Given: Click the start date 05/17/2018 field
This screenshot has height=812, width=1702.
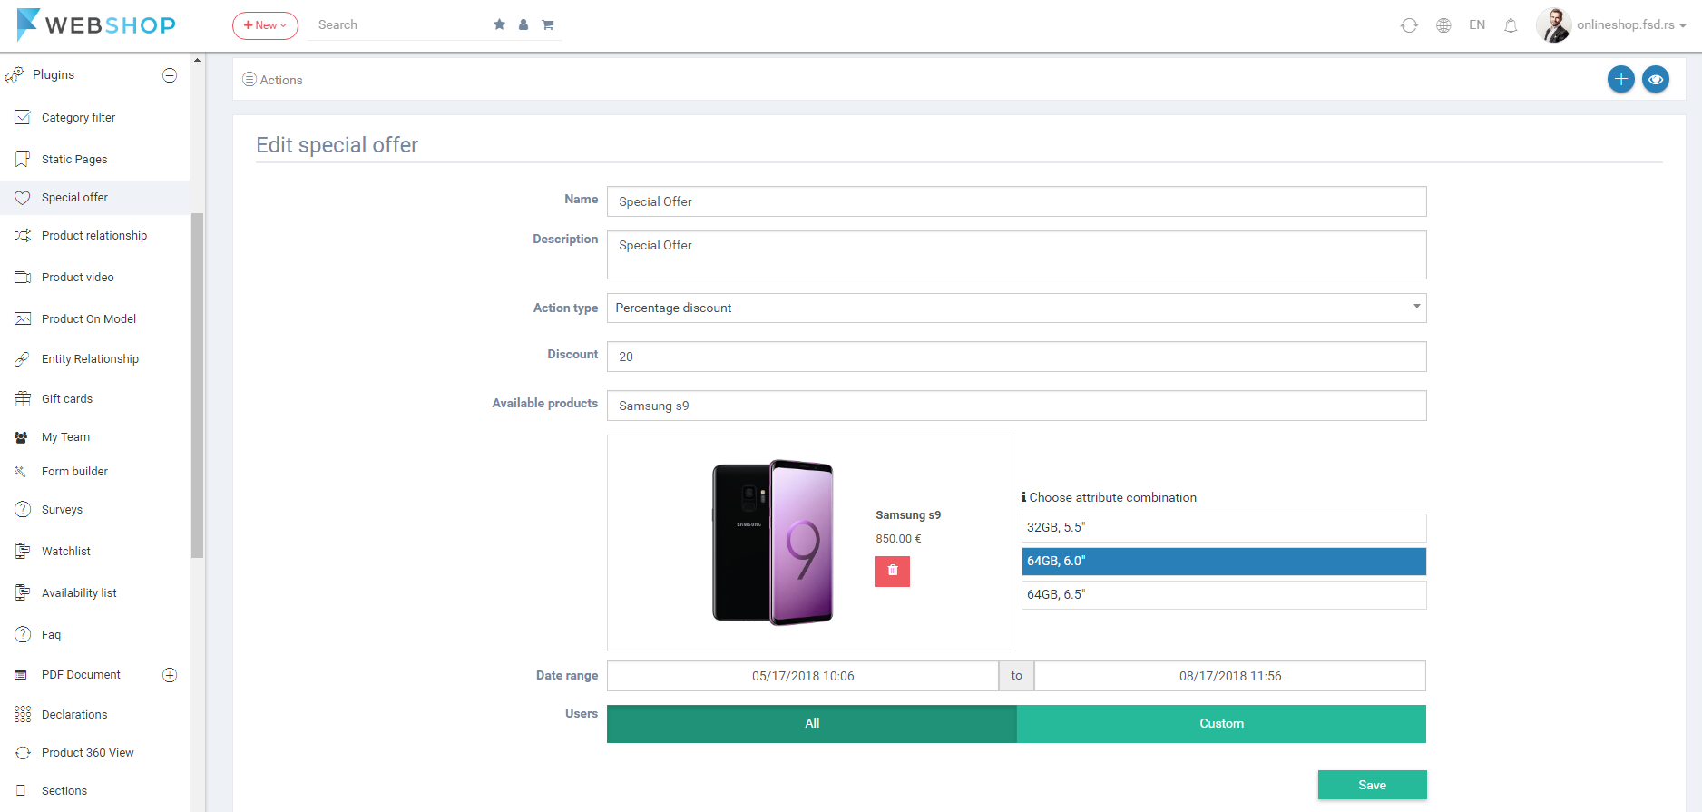Looking at the screenshot, I should point(803,676).
